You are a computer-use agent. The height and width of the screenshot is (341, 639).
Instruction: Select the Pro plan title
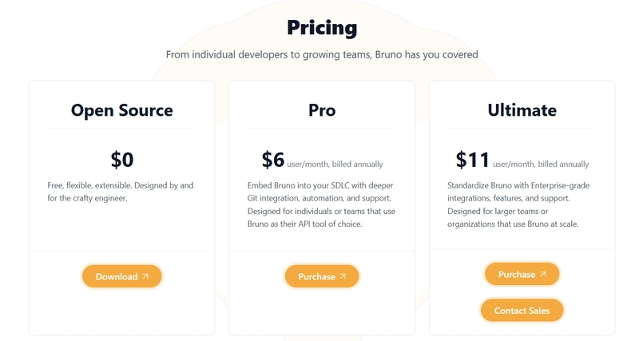coord(322,110)
